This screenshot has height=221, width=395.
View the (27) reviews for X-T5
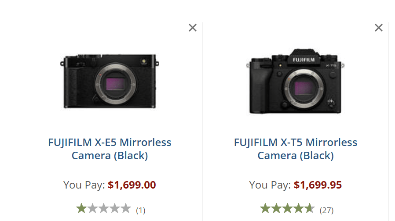326,210
